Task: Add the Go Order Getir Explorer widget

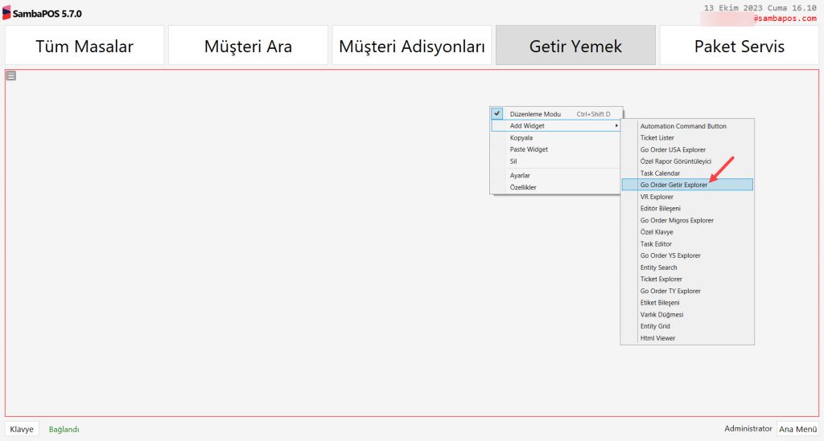Action: [x=674, y=185]
